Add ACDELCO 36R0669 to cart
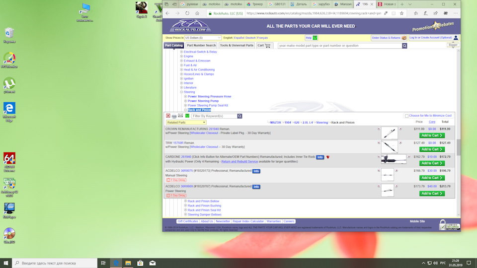This screenshot has height=268, width=477. point(432,194)
